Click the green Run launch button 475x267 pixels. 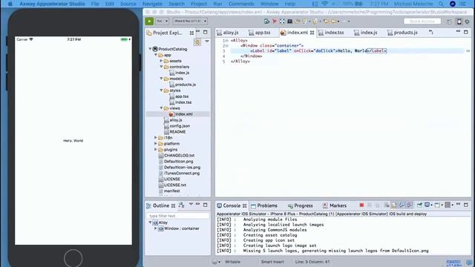click(149, 22)
